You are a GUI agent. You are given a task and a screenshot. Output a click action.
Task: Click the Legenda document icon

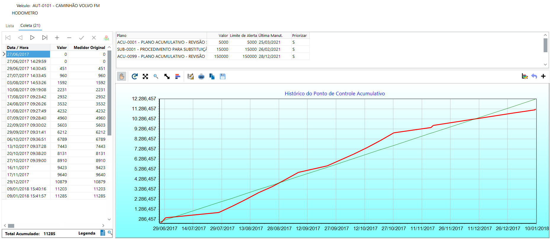coord(103,233)
